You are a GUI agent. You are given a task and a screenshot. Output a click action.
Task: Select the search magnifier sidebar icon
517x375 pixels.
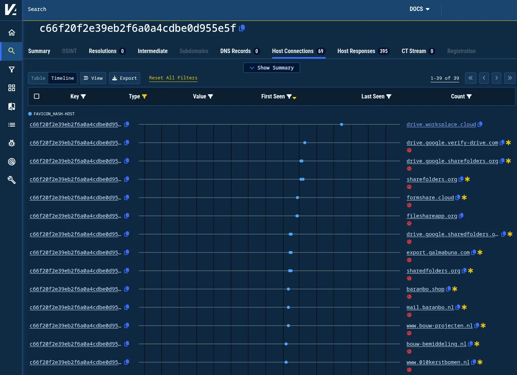12,51
